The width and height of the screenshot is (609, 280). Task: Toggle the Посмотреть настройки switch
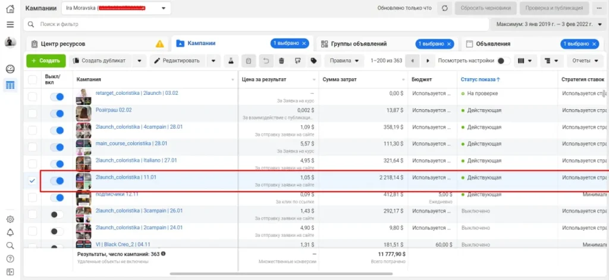pos(503,61)
